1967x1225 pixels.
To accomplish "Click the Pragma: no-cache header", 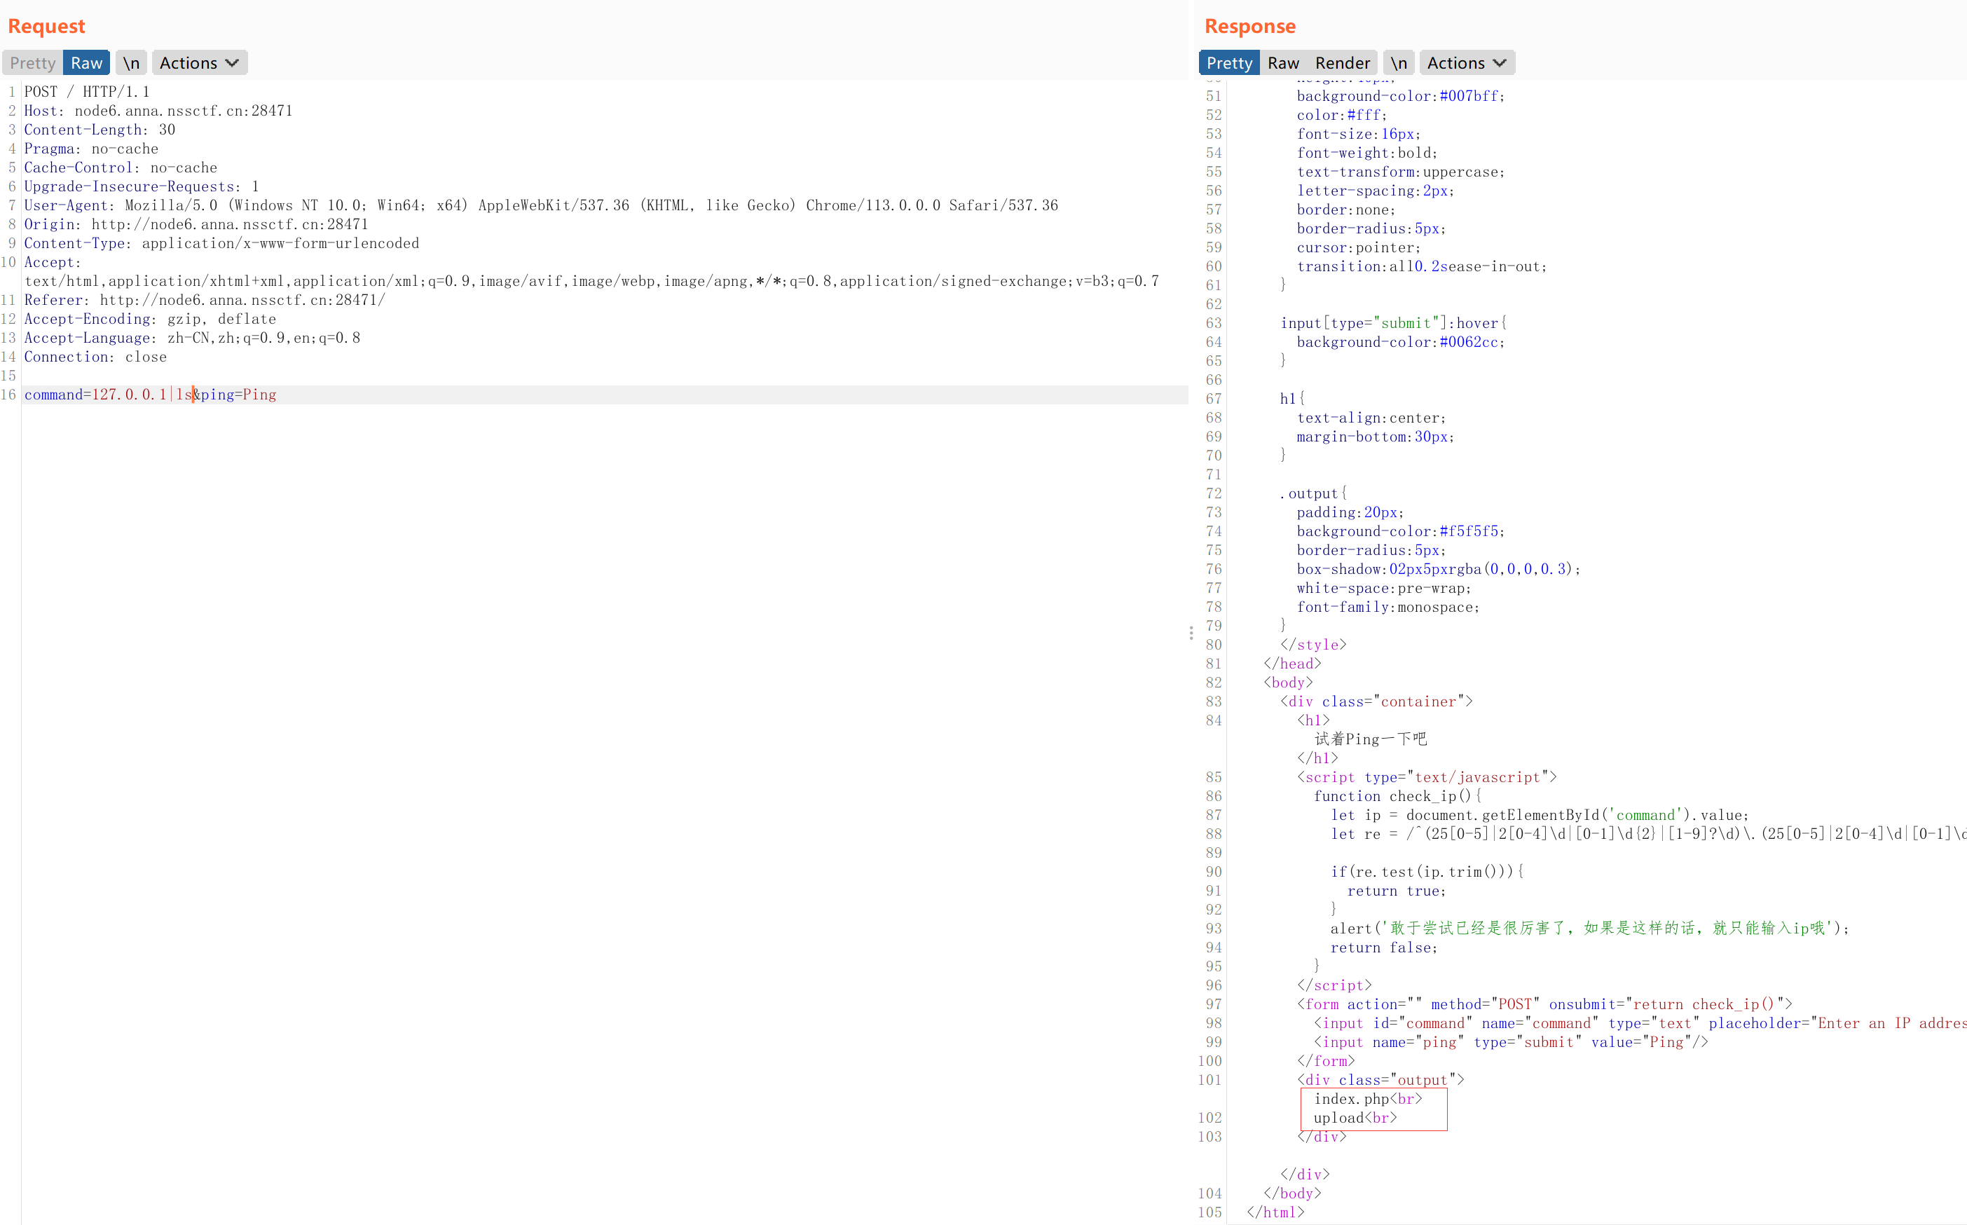I will (x=90, y=149).
